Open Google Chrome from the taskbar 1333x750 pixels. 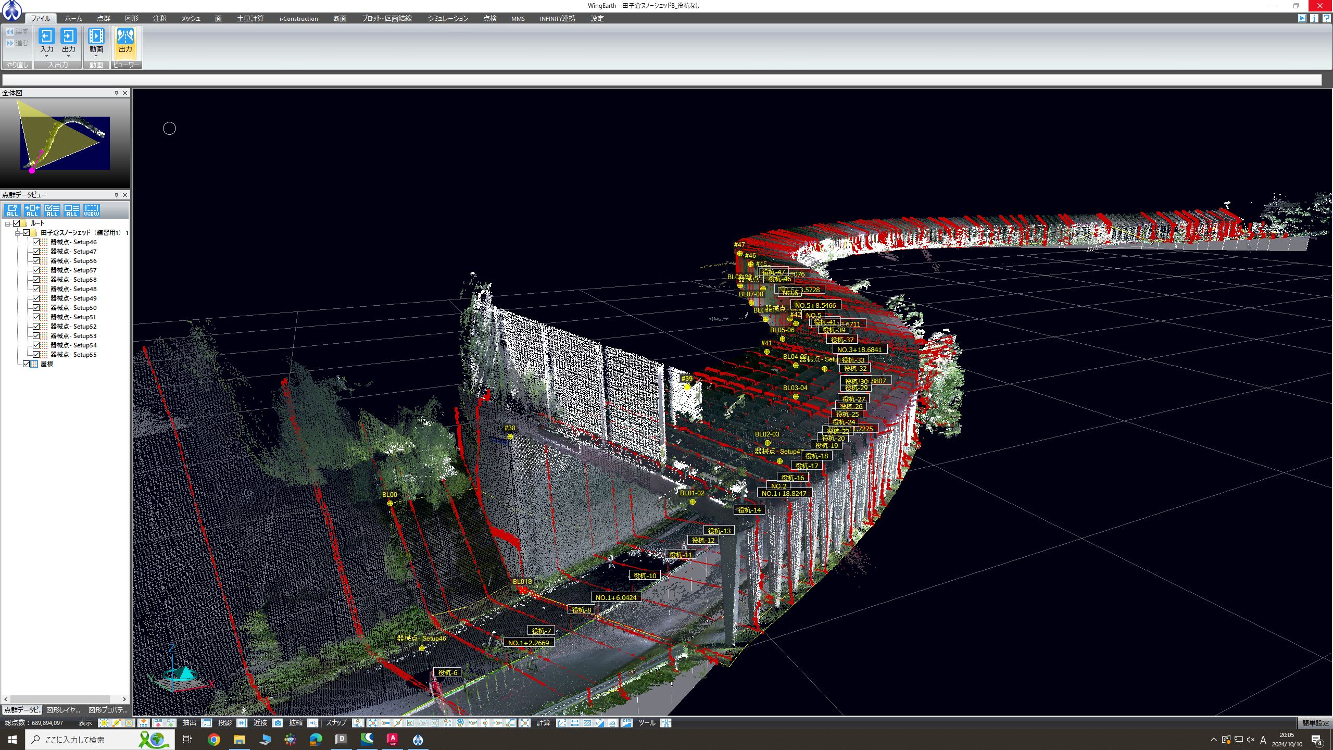point(214,740)
